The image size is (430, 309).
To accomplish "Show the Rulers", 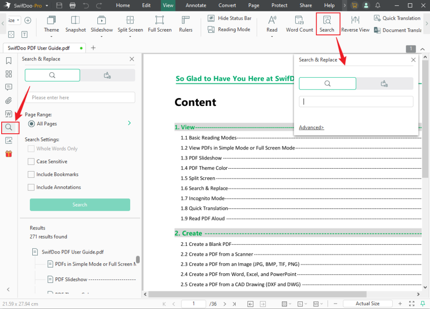I will point(185,24).
